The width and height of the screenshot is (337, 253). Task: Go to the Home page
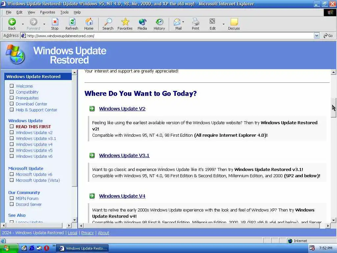point(89,24)
